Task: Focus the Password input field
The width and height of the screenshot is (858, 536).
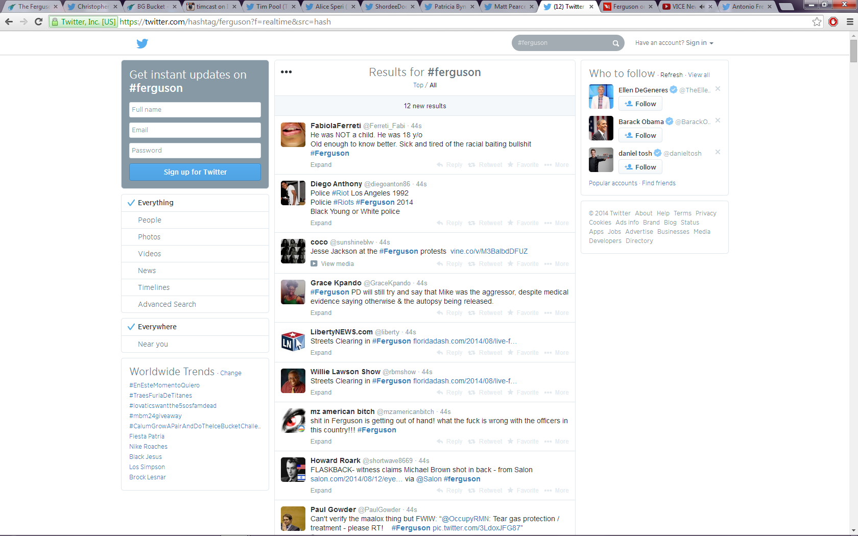Action: [195, 151]
